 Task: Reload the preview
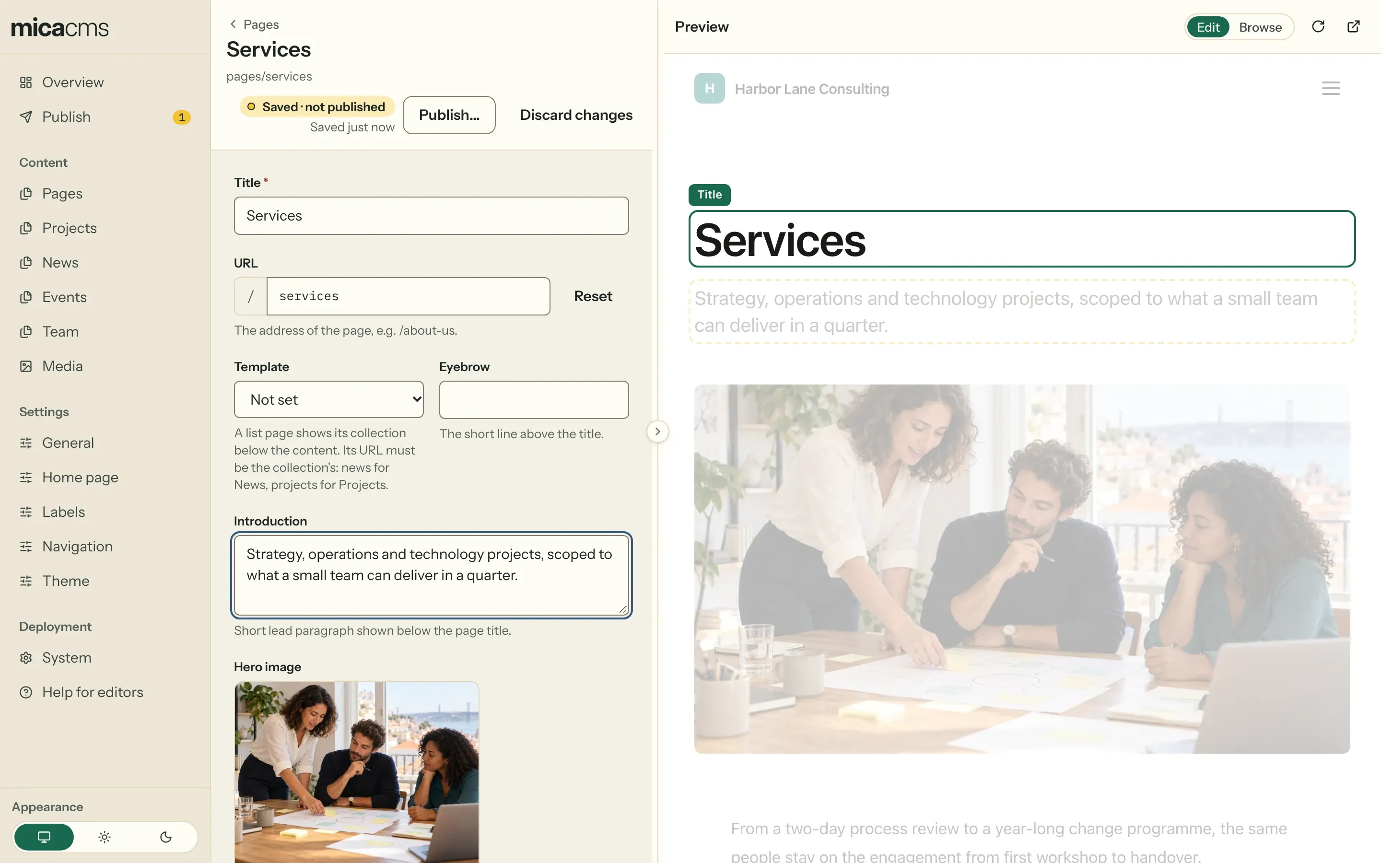click(1318, 27)
